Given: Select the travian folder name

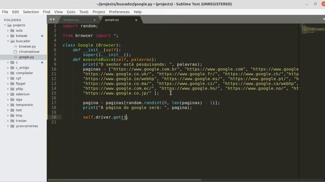Looking at the screenshot, I should (x=21, y=121).
